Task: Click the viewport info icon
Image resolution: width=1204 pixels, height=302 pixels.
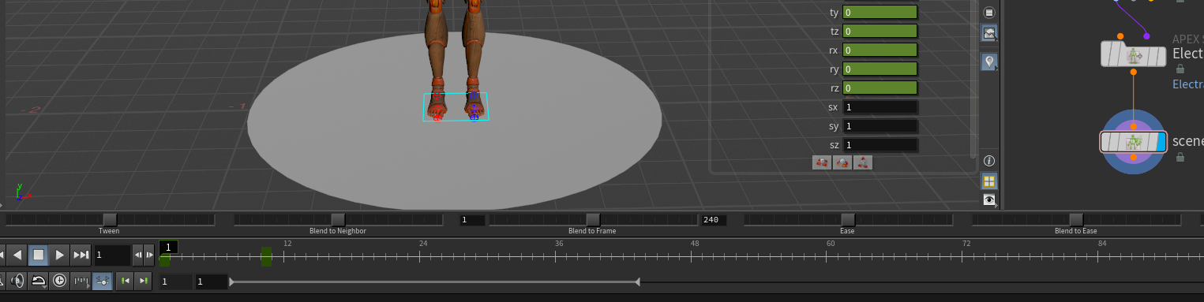Action: click(x=989, y=161)
